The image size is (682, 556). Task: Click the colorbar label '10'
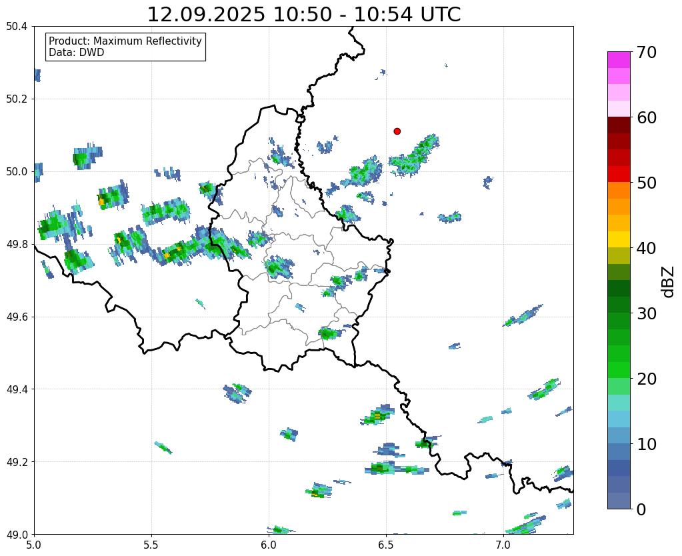646,444
